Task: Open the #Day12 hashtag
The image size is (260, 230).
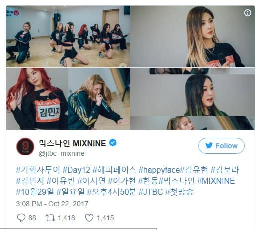Action: click(76, 170)
